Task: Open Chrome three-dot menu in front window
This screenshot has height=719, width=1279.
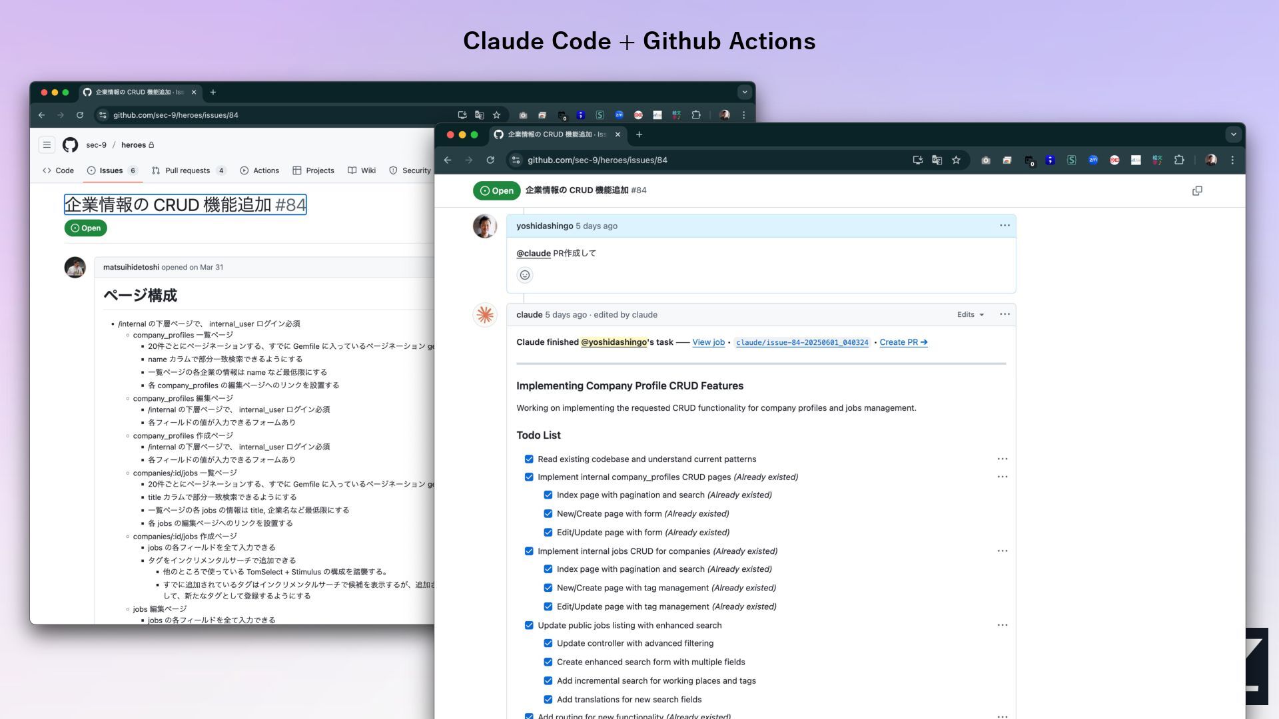Action: tap(1232, 160)
